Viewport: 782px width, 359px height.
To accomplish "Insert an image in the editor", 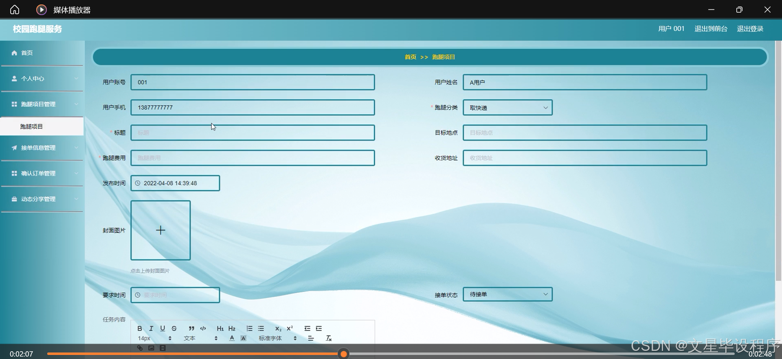I will (x=151, y=348).
